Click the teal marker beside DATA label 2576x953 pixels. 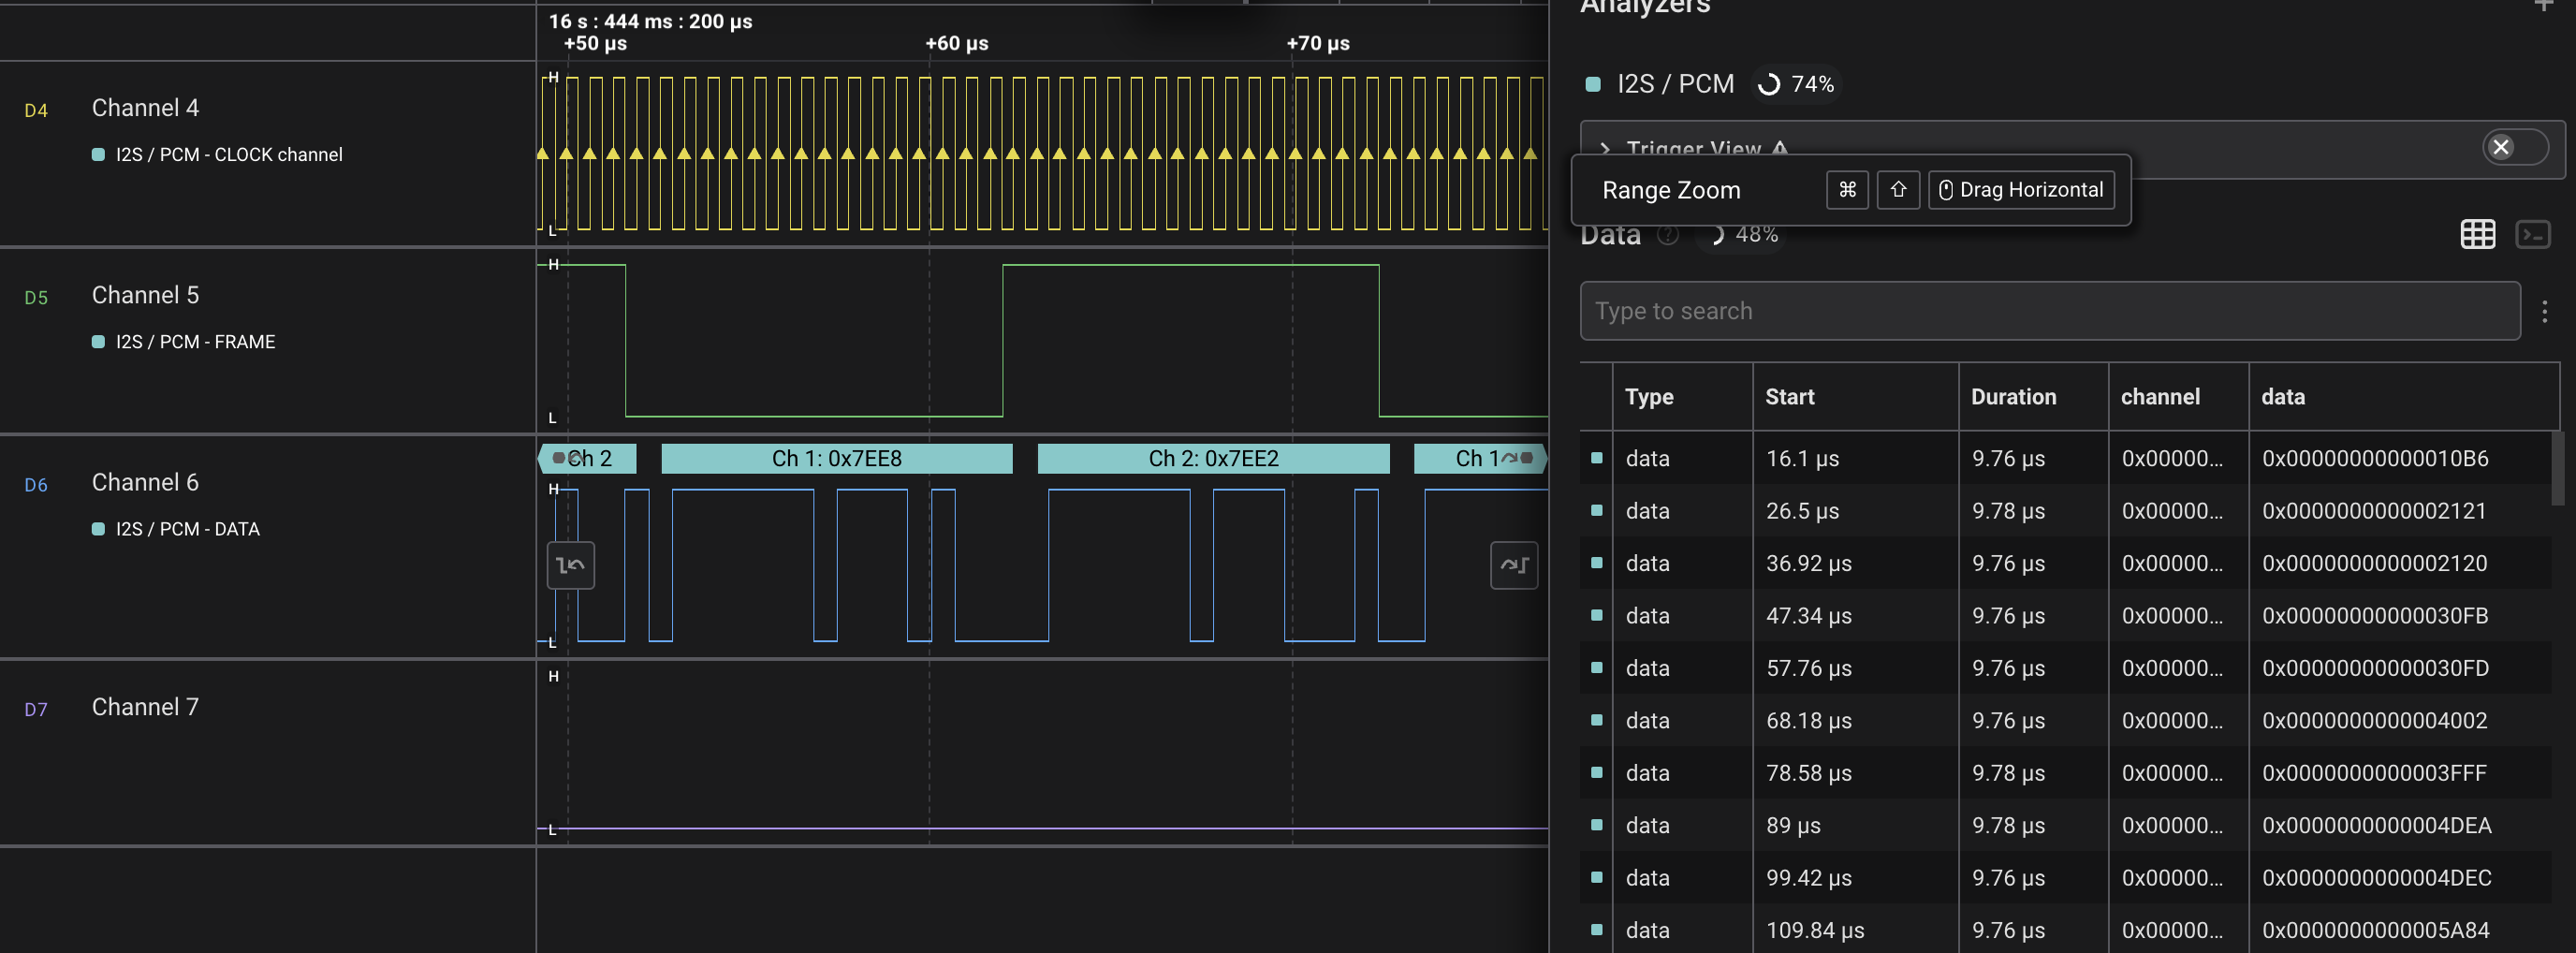point(98,529)
